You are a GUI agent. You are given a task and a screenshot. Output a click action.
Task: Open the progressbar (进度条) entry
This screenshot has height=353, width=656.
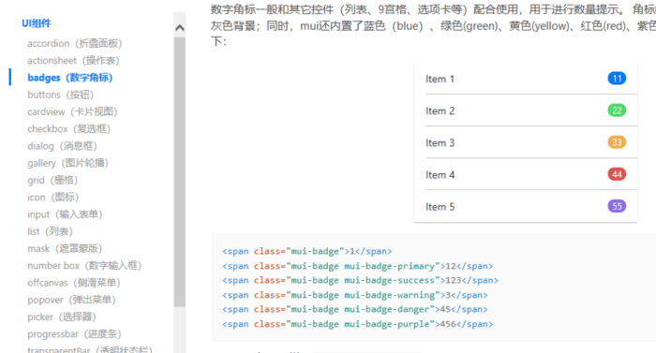click(x=74, y=334)
